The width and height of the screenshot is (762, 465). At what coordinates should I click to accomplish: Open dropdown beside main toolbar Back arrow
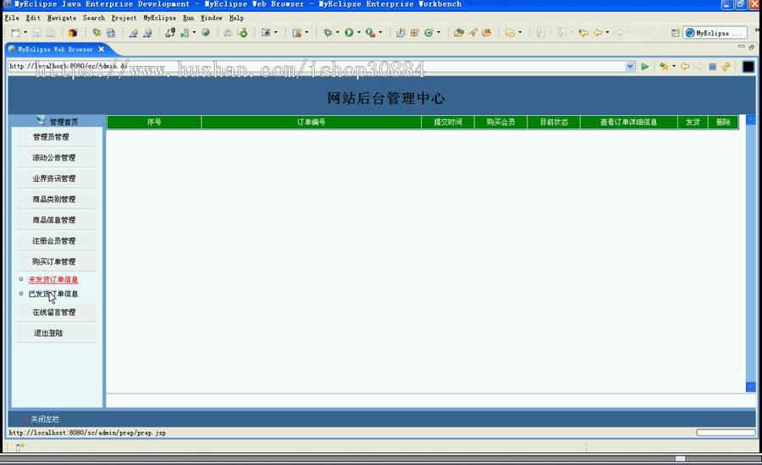click(607, 32)
